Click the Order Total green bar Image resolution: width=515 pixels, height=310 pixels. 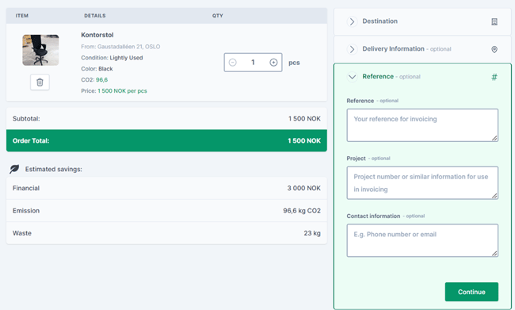point(166,140)
